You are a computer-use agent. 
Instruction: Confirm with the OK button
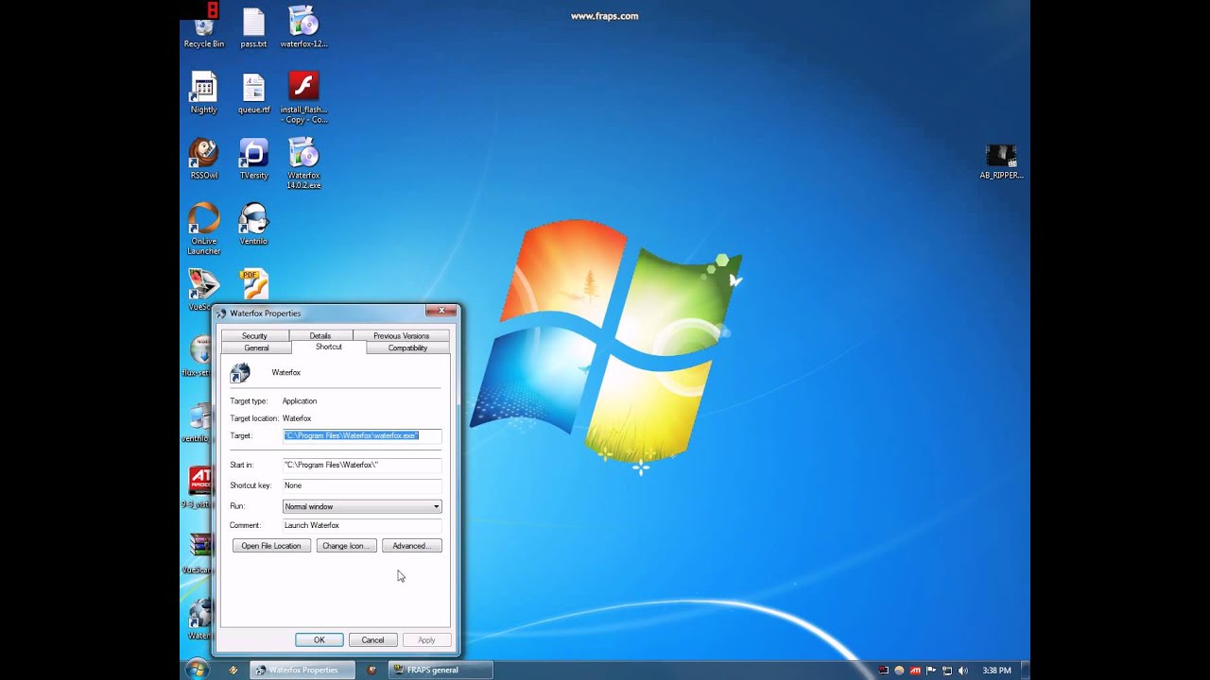tap(320, 640)
